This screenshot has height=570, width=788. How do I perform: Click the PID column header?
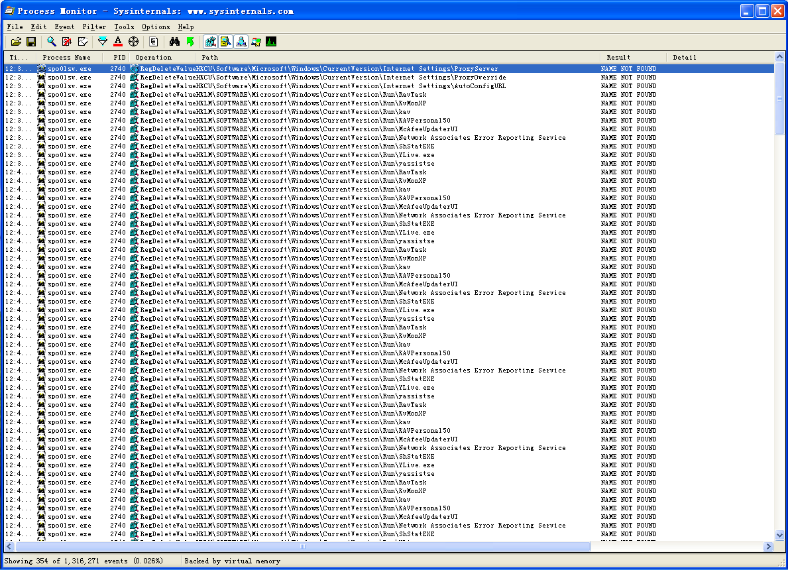pos(116,57)
